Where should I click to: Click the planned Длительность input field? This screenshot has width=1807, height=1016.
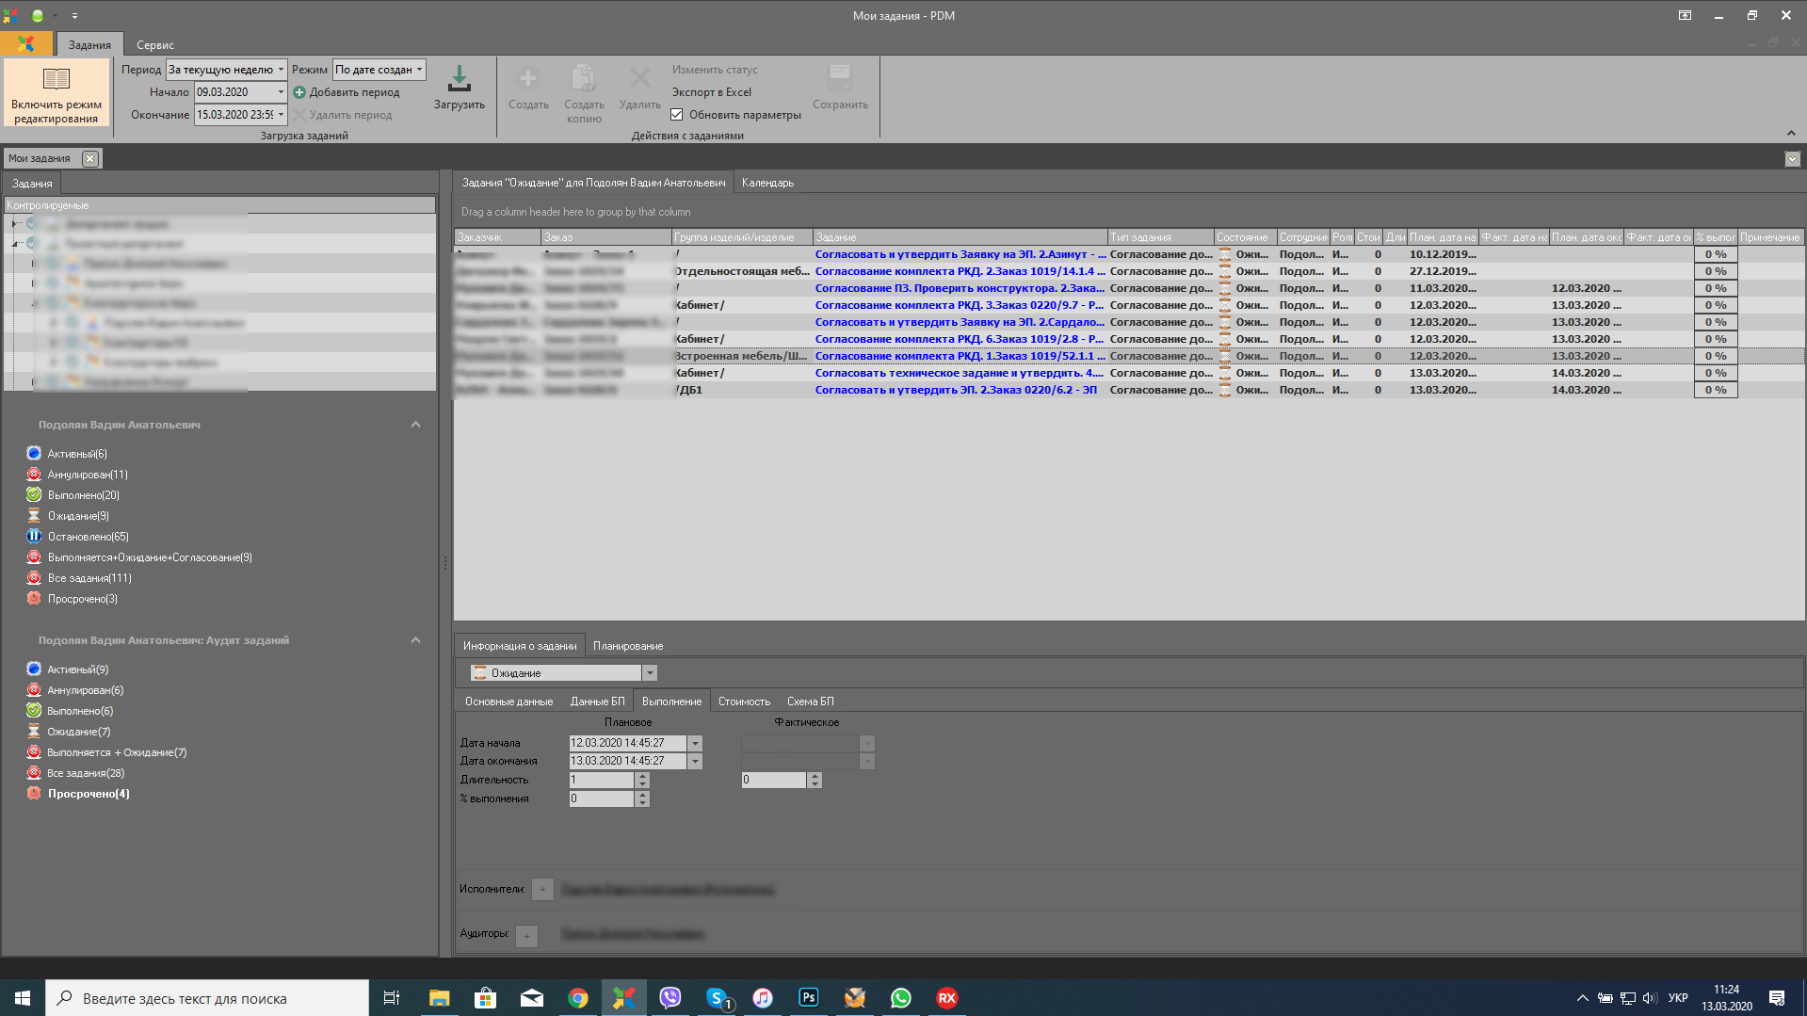click(x=602, y=780)
